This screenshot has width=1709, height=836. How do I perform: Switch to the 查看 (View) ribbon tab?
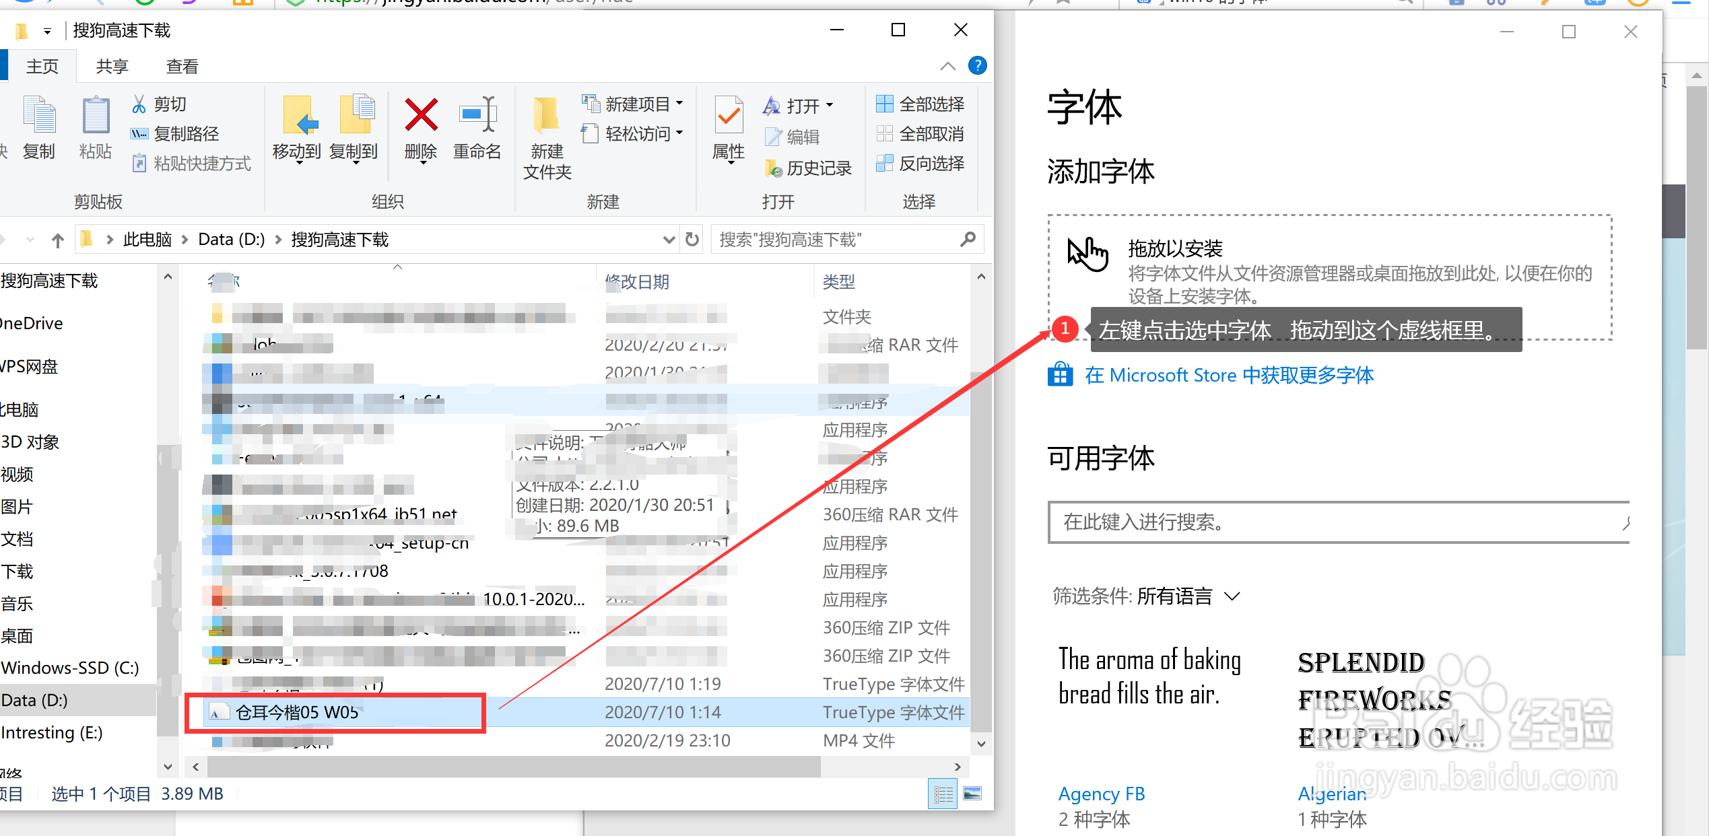180,65
